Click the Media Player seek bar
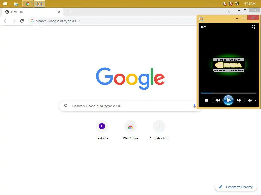The width and height of the screenshot is (261, 195). [229, 93]
